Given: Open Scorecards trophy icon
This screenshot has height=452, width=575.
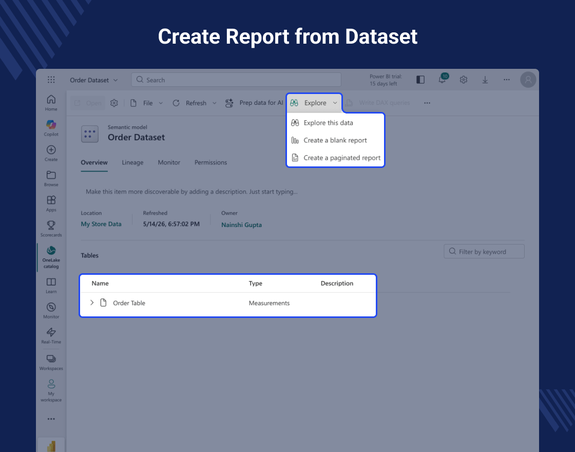Looking at the screenshot, I should coord(51,225).
